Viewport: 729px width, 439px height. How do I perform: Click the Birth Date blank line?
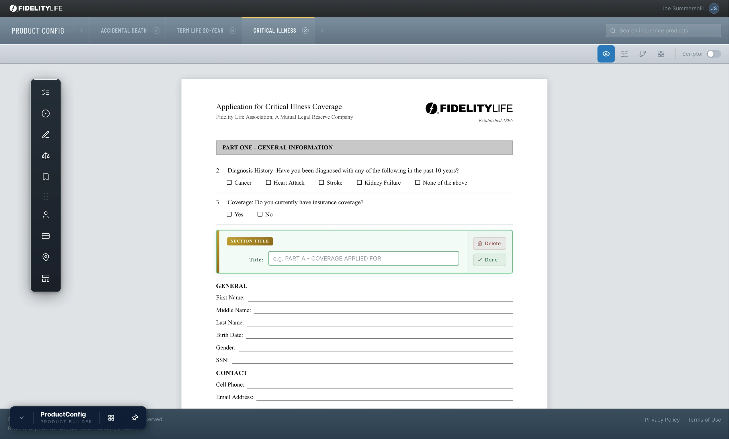pos(379,335)
